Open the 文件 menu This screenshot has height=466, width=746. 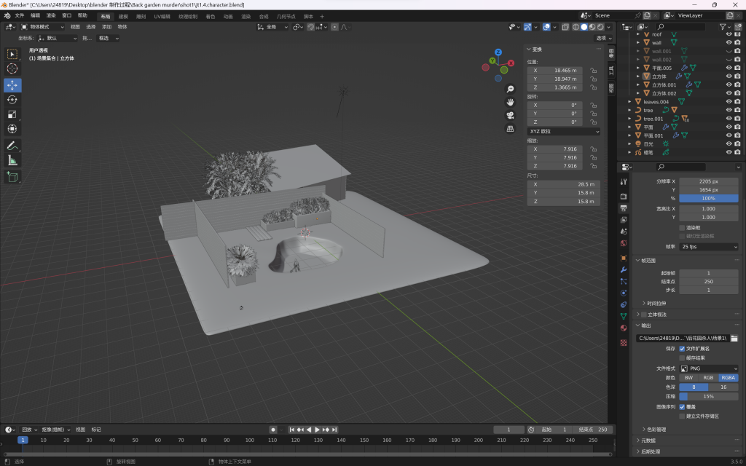tap(19, 15)
